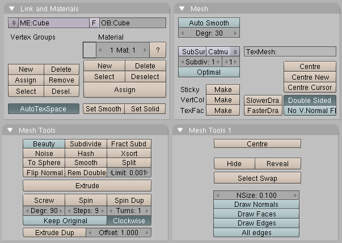The height and width of the screenshot is (243, 342).
Task: Disable the Double Sided toggle
Action: (310, 101)
